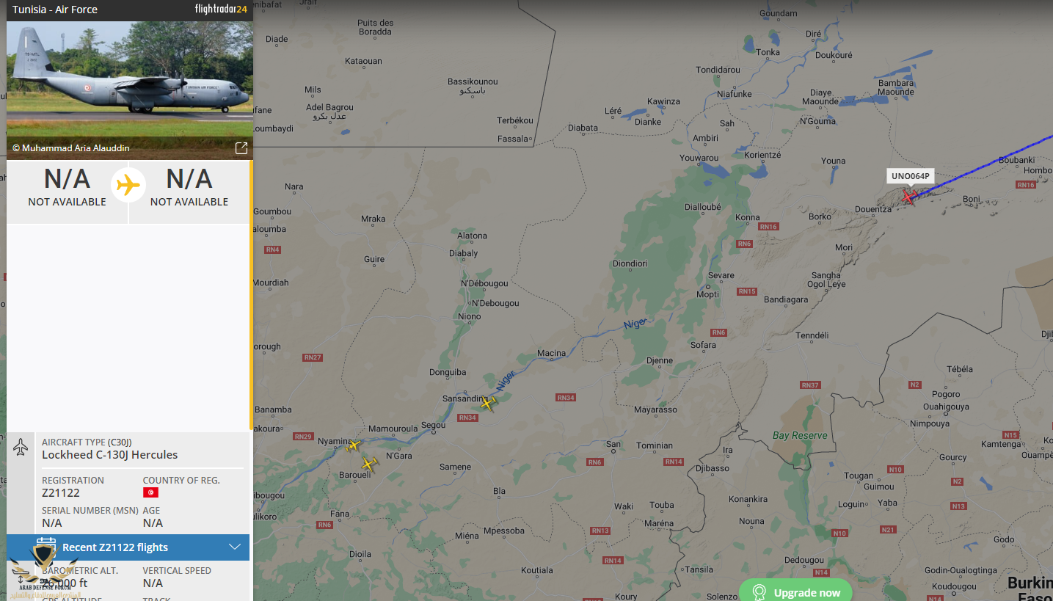
Task: Click the yellow route airplane icon
Action: [128, 185]
